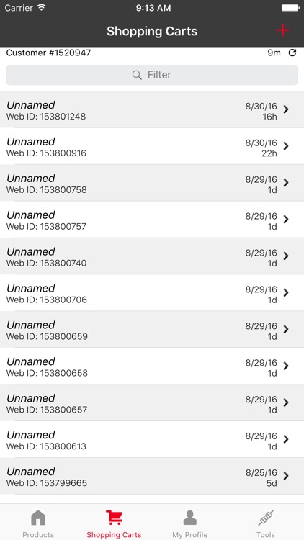Tap the Customer #1520947 label
Image resolution: width=304 pixels, height=540 pixels.
pos(48,53)
